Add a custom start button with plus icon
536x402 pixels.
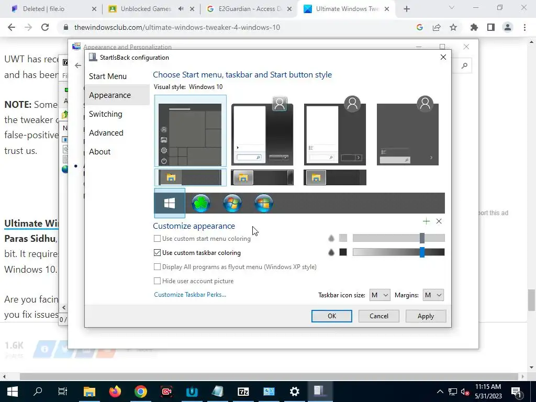point(426,221)
